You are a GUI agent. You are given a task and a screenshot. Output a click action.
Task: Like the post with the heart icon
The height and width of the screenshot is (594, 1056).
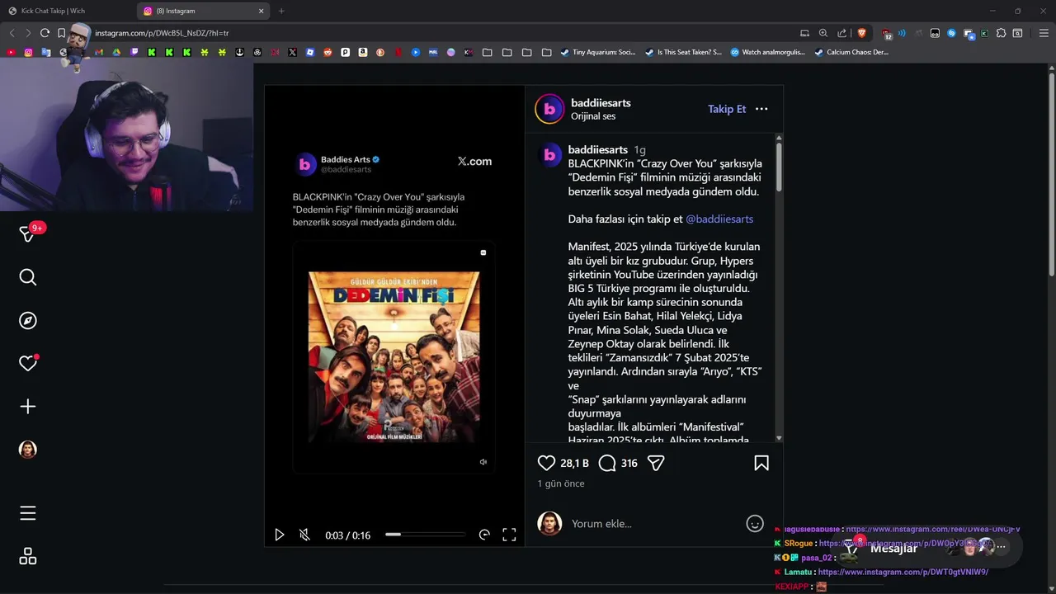[x=546, y=463]
